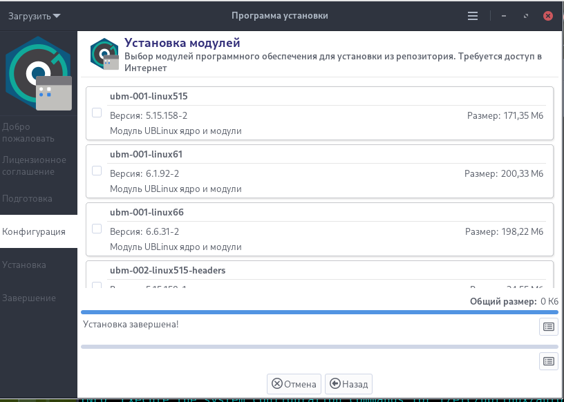The height and width of the screenshot is (402, 564).
Task: Check the ubm-001-linux66 module checkbox
Action: click(97, 229)
